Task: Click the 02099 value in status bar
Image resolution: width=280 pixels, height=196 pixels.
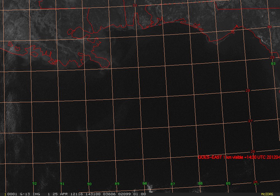Action: 125,194
